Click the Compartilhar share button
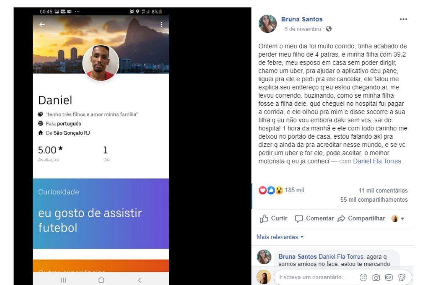The height and width of the screenshot is (285, 427). [361, 218]
